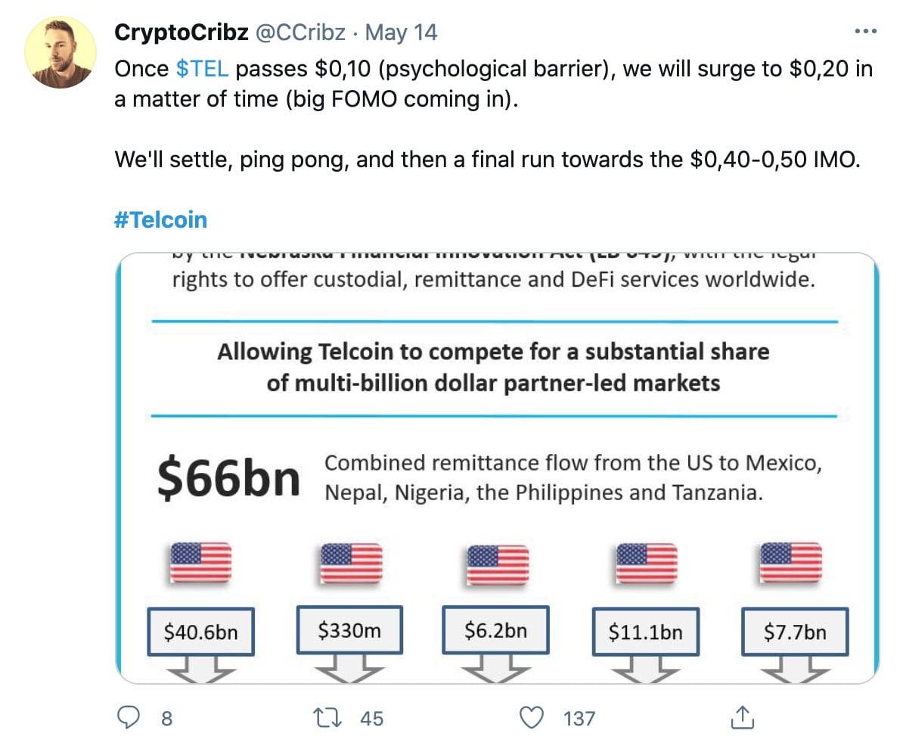The width and height of the screenshot is (903, 749).
Task: Open the three-dot more options menu
Action: tap(866, 31)
